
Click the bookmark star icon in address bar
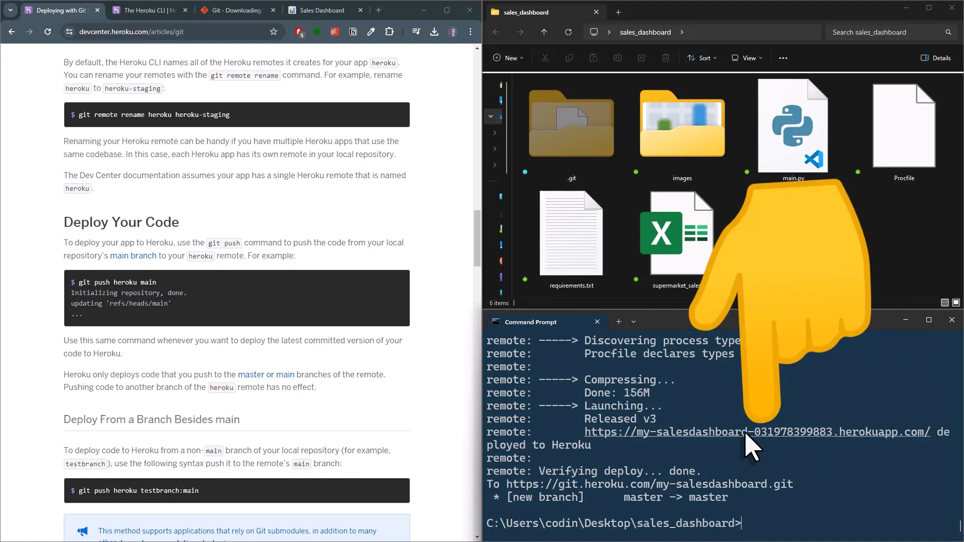[274, 32]
